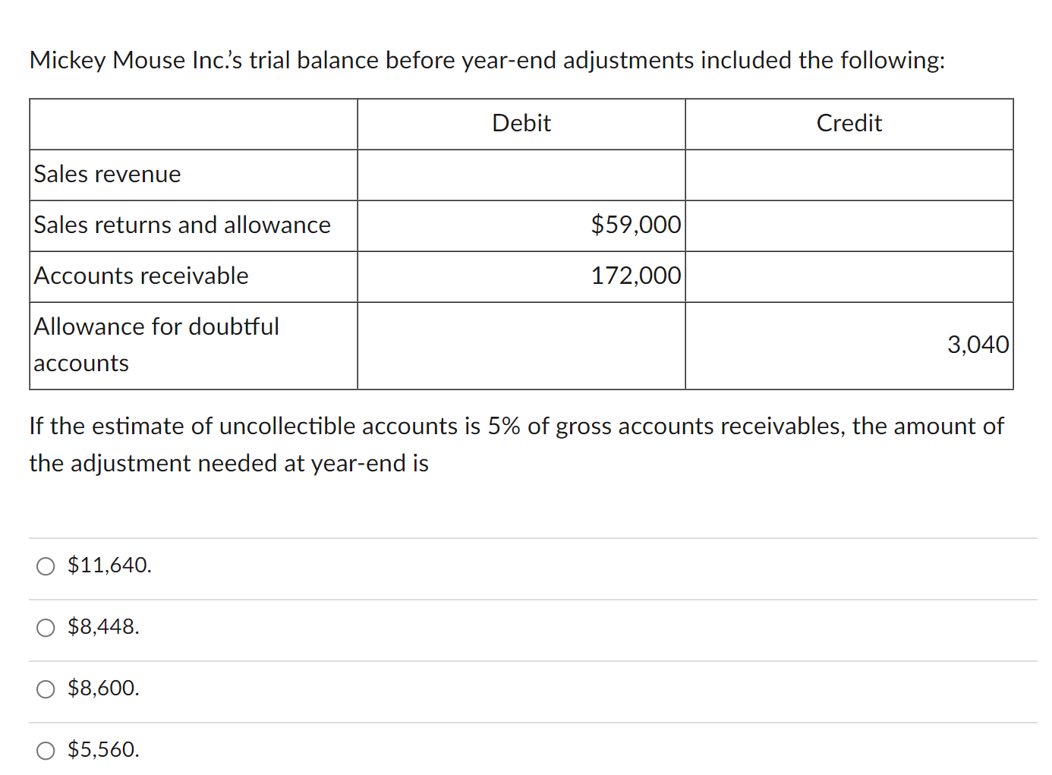The image size is (1052, 775).
Task: Click the 3,040 credit value
Action: pyautogui.click(x=978, y=345)
